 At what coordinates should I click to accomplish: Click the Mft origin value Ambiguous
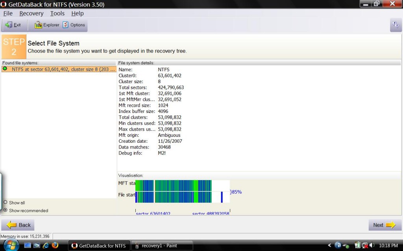click(169, 135)
